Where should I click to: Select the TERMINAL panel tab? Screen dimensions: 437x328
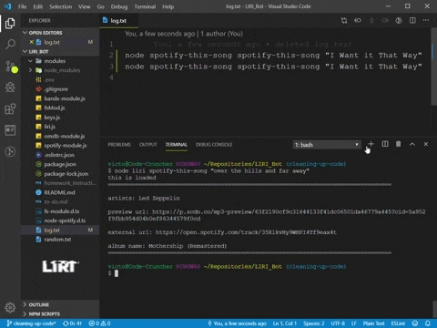pos(177,145)
